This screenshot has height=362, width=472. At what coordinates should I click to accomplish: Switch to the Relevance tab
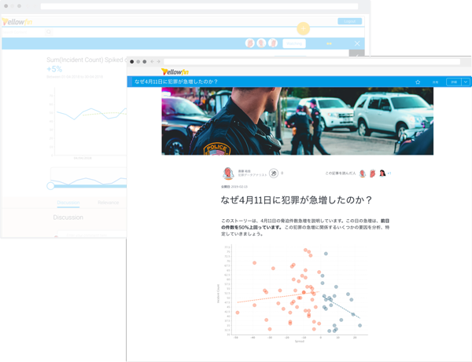coord(108,203)
